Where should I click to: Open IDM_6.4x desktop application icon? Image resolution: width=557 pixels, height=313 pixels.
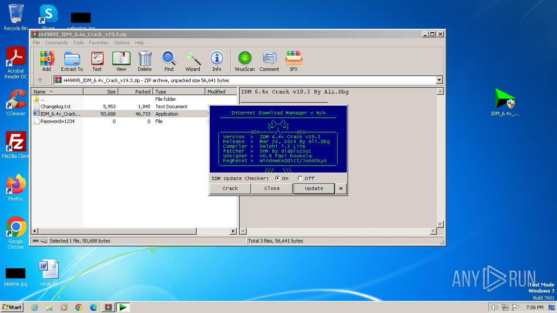(x=505, y=103)
